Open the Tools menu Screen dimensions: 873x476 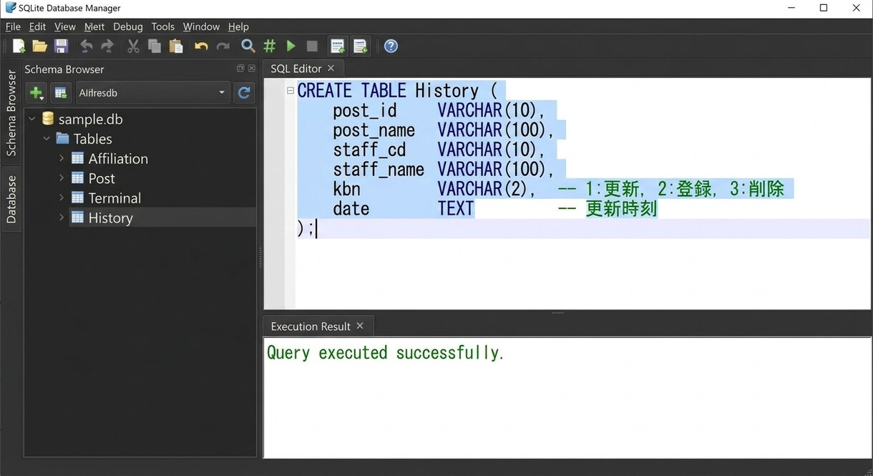162,26
